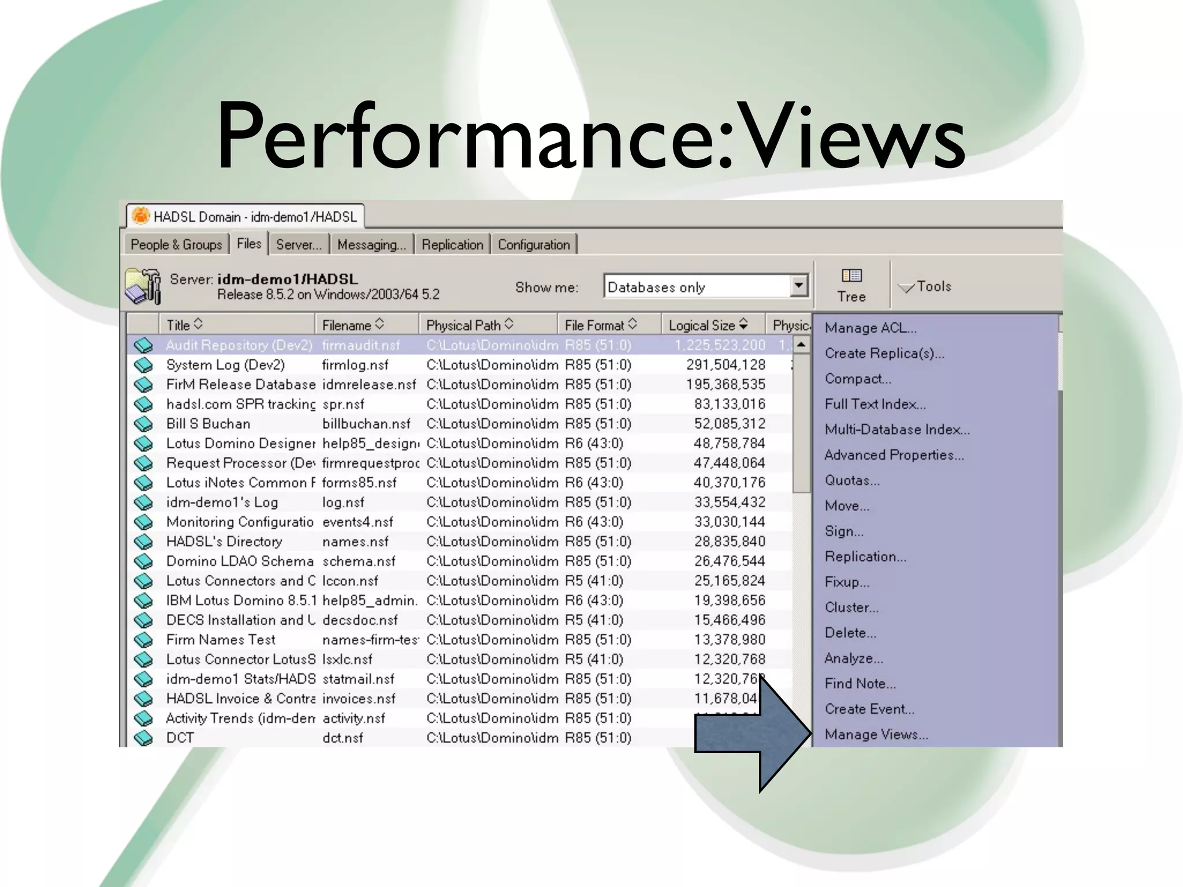Click the database icon beside DCT
Image resolution: width=1183 pixels, height=887 pixels.
pos(143,738)
